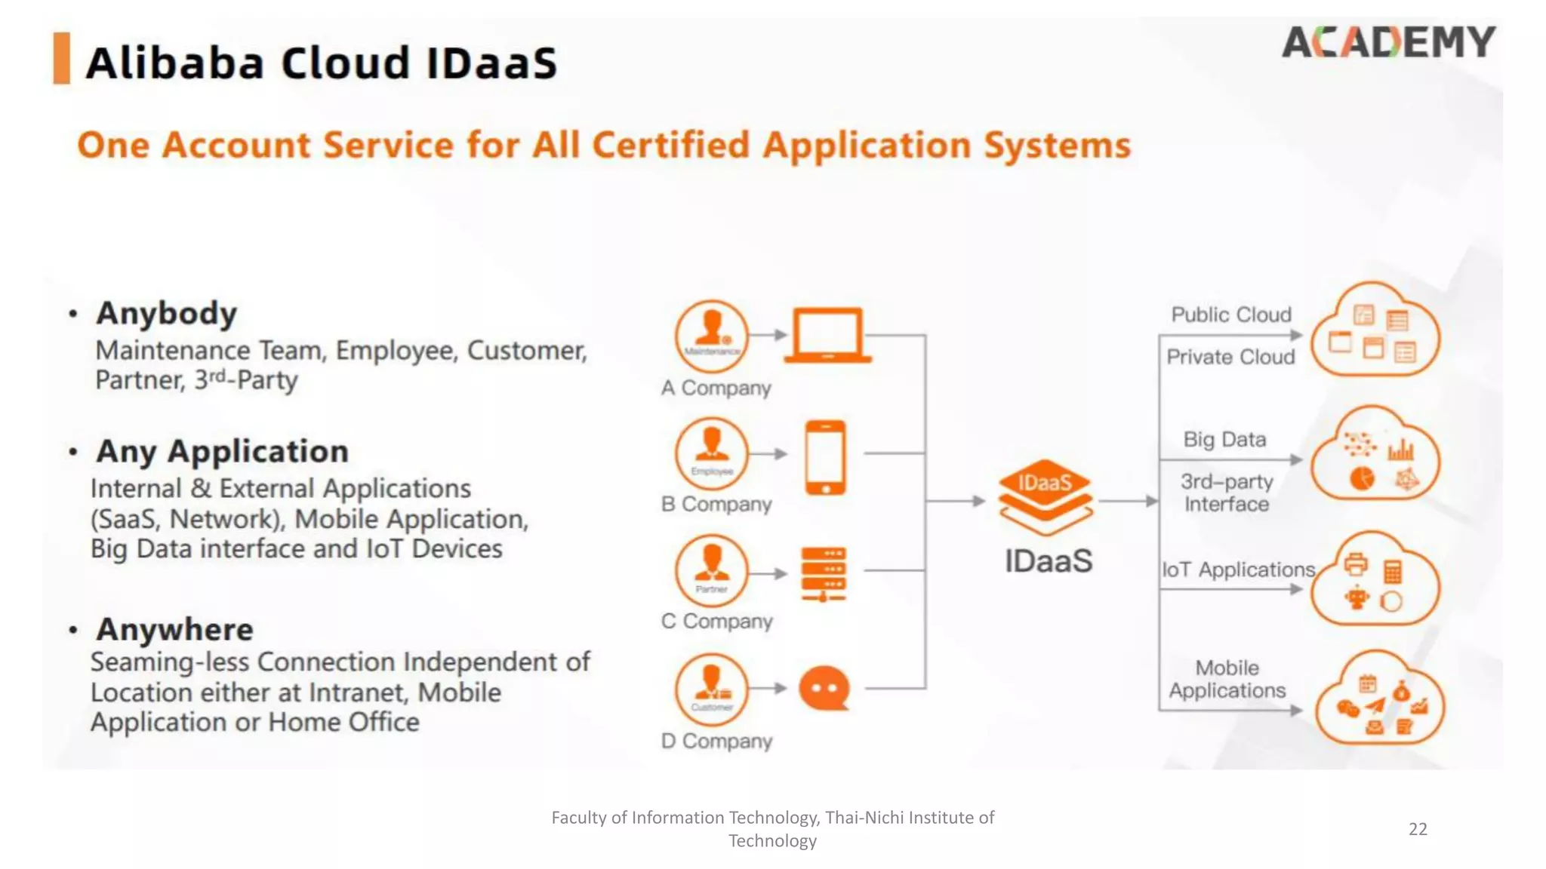1546x869 pixels.
Task: Click the Mobile Applications cloud icon
Action: [1378, 701]
